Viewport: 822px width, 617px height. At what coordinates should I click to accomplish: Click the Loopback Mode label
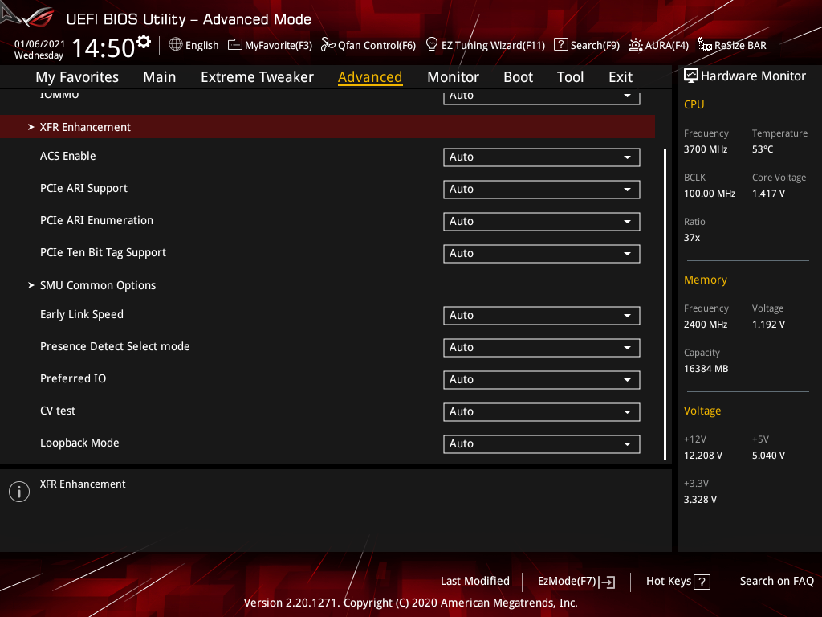click(x=79, y=443)
